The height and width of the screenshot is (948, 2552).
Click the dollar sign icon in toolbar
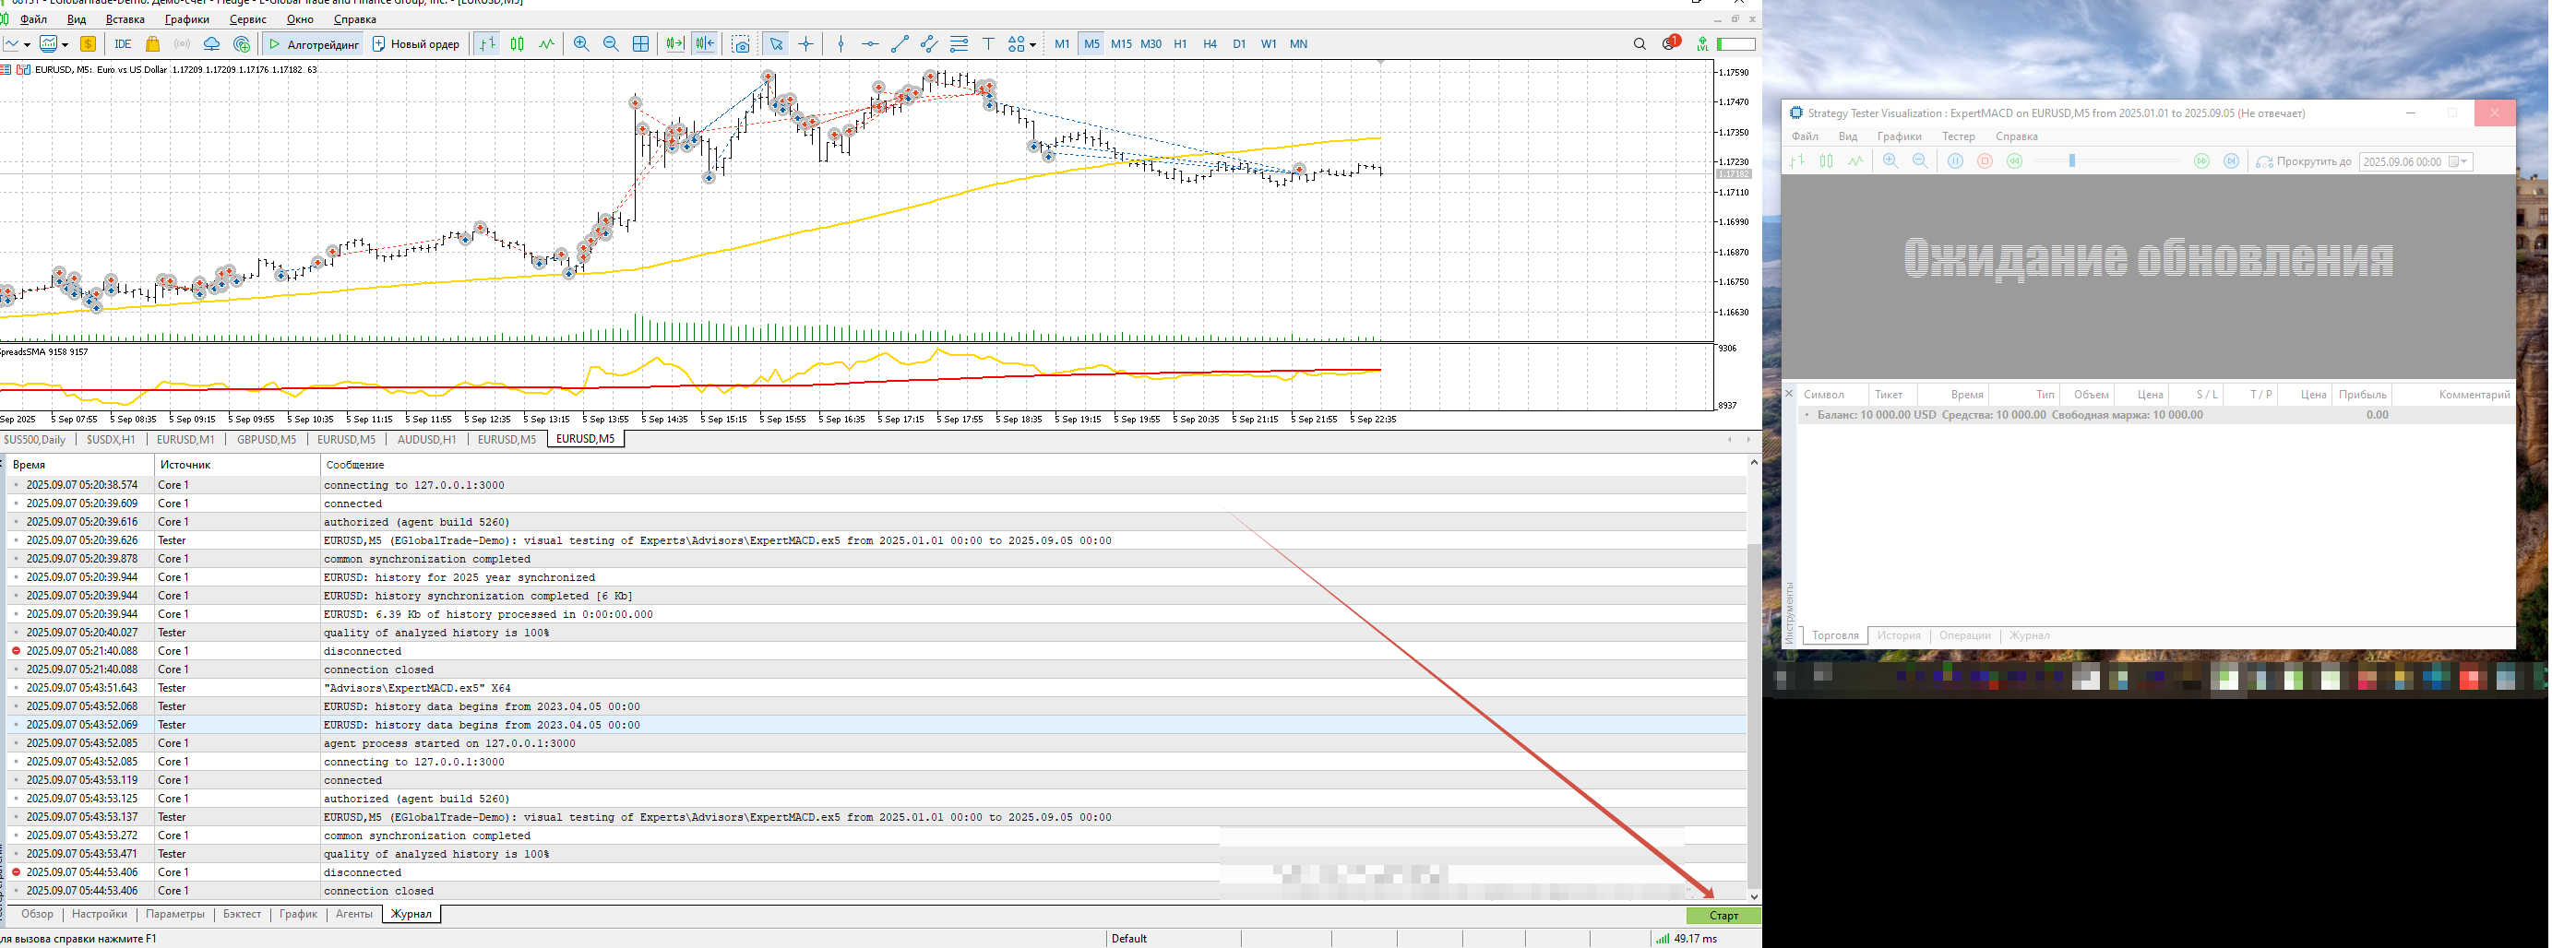click(89, 43)
